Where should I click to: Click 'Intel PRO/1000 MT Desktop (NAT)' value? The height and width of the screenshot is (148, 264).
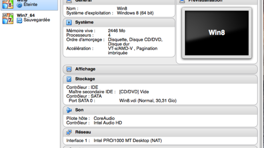pyautogui.click(x=128, y=141)
